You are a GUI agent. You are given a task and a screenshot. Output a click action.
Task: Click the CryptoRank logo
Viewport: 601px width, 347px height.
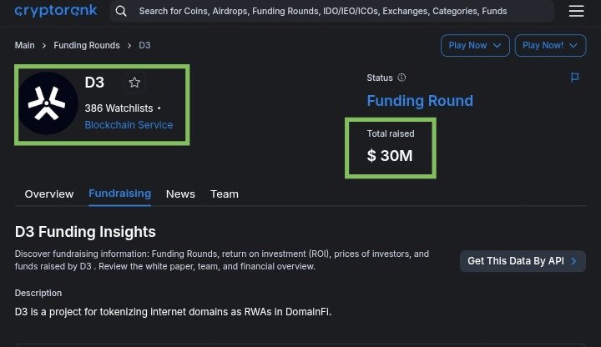pyautogui.click(x=56, y=11)
